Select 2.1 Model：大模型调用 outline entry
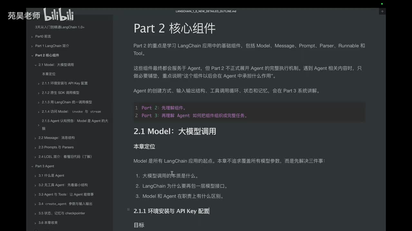The height and width of the screenshot is (231, 412). click(x=56, y=65)
